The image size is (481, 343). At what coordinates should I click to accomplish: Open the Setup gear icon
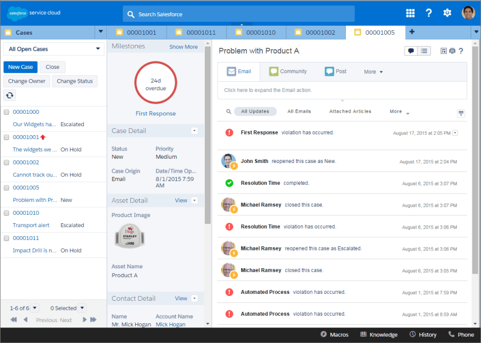[447, 13]
